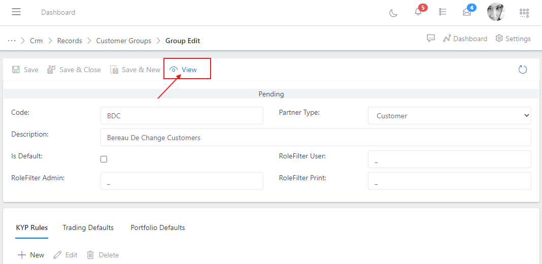Open the task list icon
Screen dimensions: 542x264
443,12
